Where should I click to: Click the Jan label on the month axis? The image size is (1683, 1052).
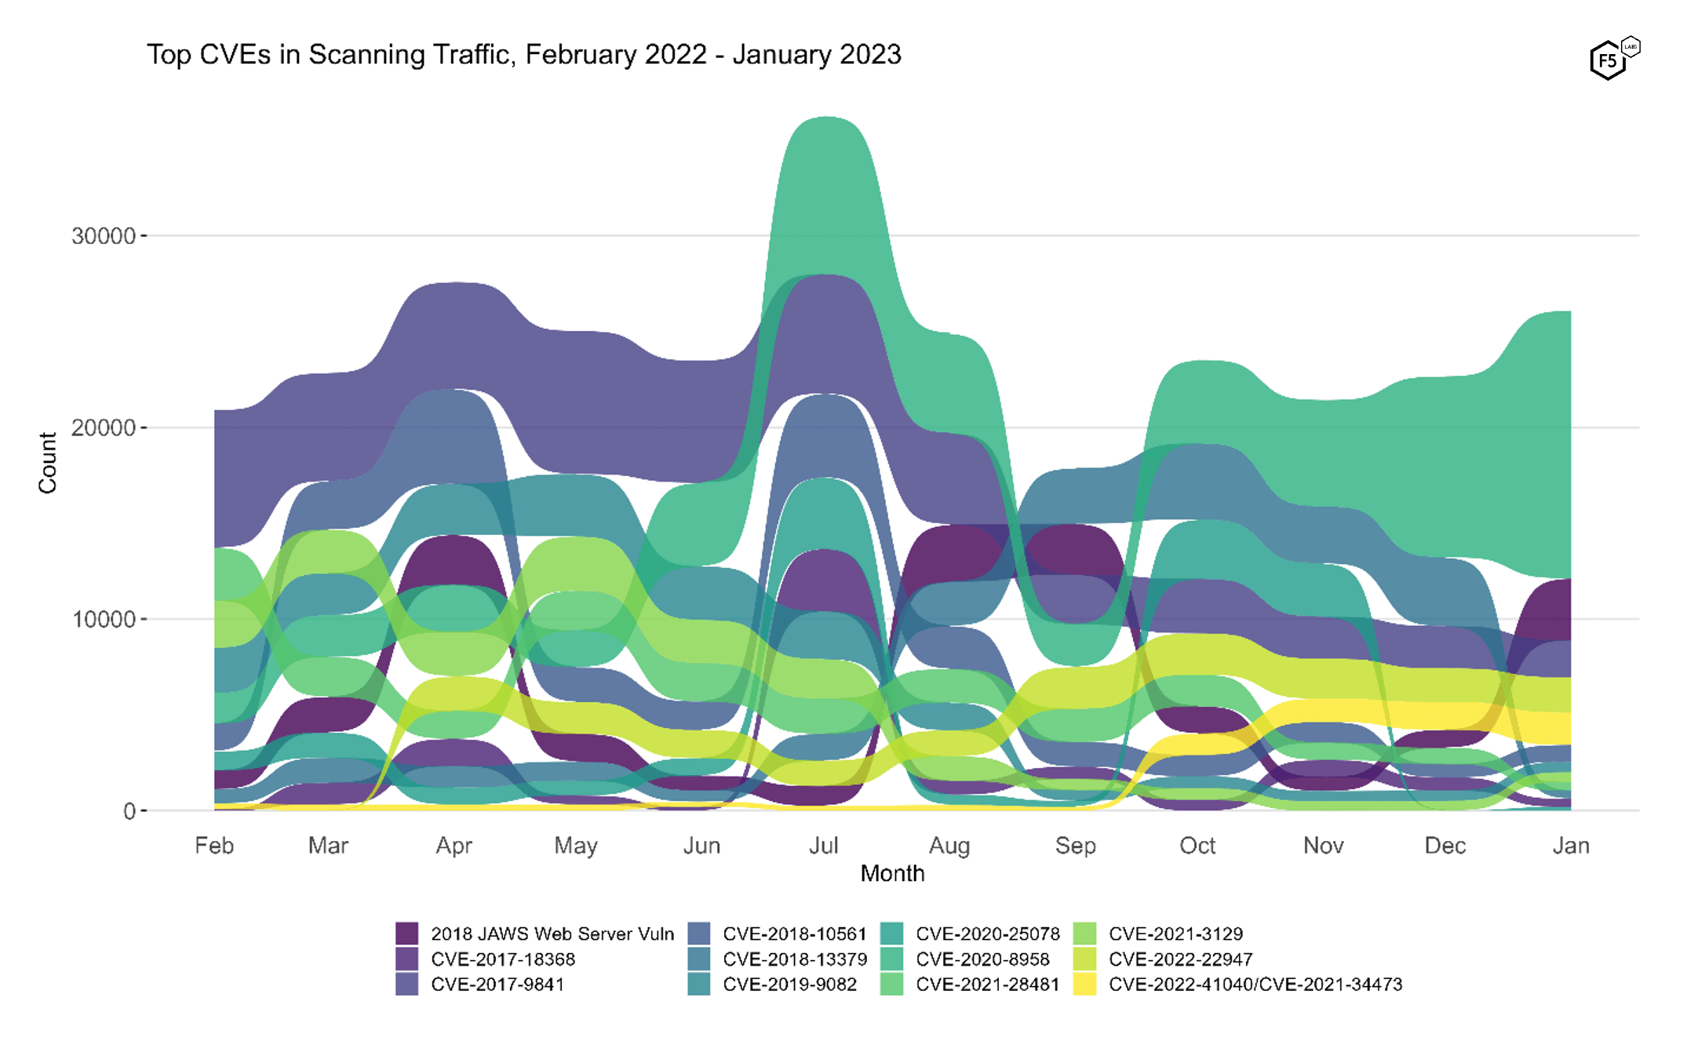(x=1570, y=846)
